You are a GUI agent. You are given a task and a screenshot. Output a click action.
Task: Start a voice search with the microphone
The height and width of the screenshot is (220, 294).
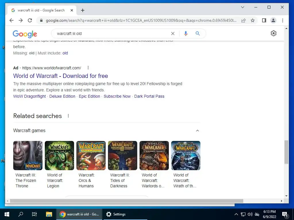pos(186,34)
